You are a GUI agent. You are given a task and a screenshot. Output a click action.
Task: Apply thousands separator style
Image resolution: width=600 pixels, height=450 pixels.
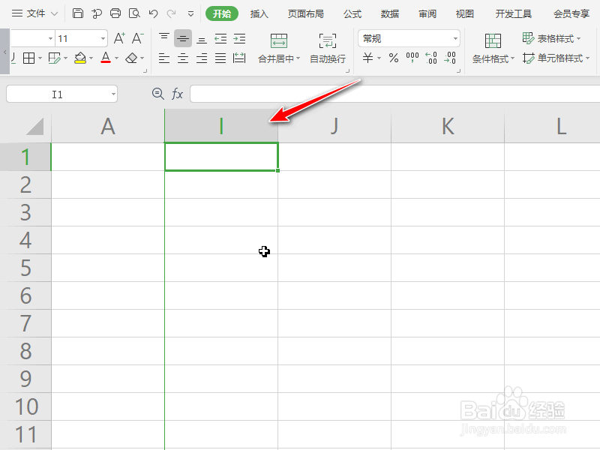pyautogui.click(x=412, y=58)
